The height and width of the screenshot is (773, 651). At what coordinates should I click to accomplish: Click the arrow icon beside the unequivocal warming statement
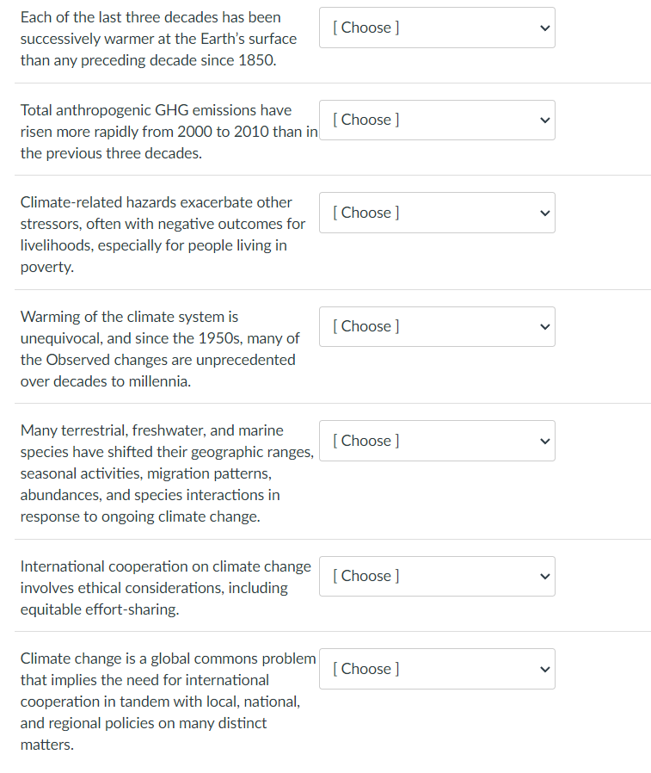[544, 326]
